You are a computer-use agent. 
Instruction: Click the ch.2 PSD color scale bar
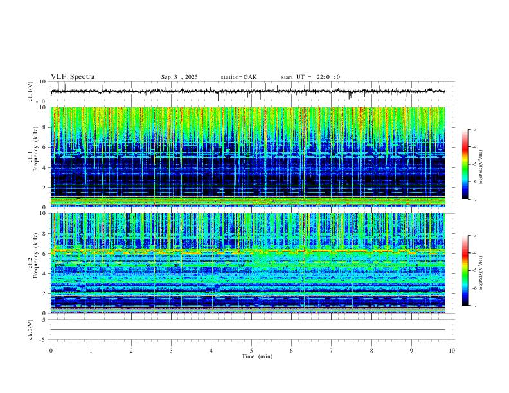(x=465, y=270)
